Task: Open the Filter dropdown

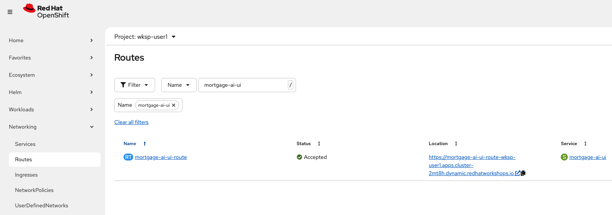Action: tap(134, 85)
